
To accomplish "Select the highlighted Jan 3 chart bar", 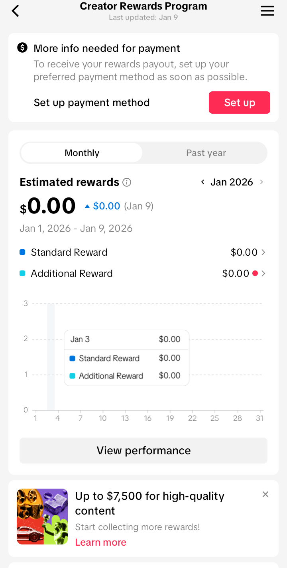I will click(x=51, y=357).
